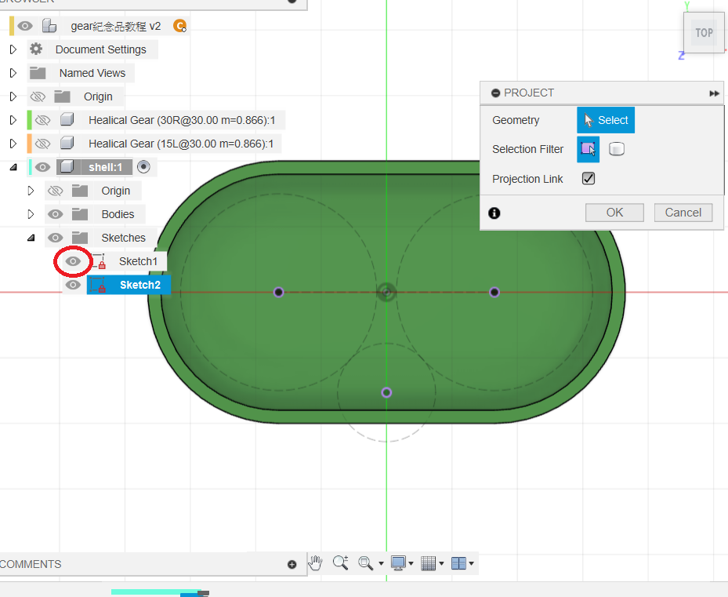The height and width of the screenshot is (597, 728).
Task: Click the TOP face of ViewCube
Action: [x=704, y=33]
